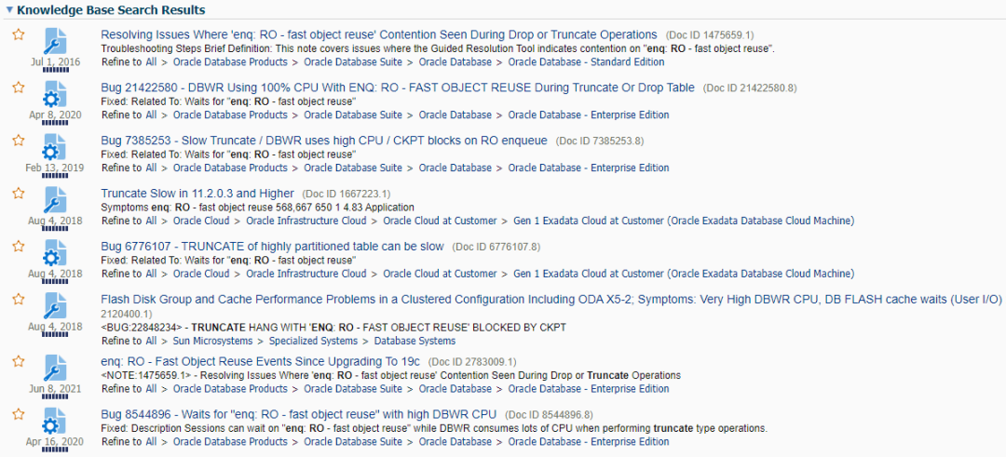1006x457 pixels.
Task: Collapse Knowledge Base Search Results section
Action: (7, 9)
